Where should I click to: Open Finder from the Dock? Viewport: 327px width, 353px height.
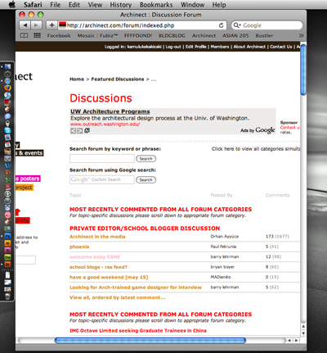[7, 67]
